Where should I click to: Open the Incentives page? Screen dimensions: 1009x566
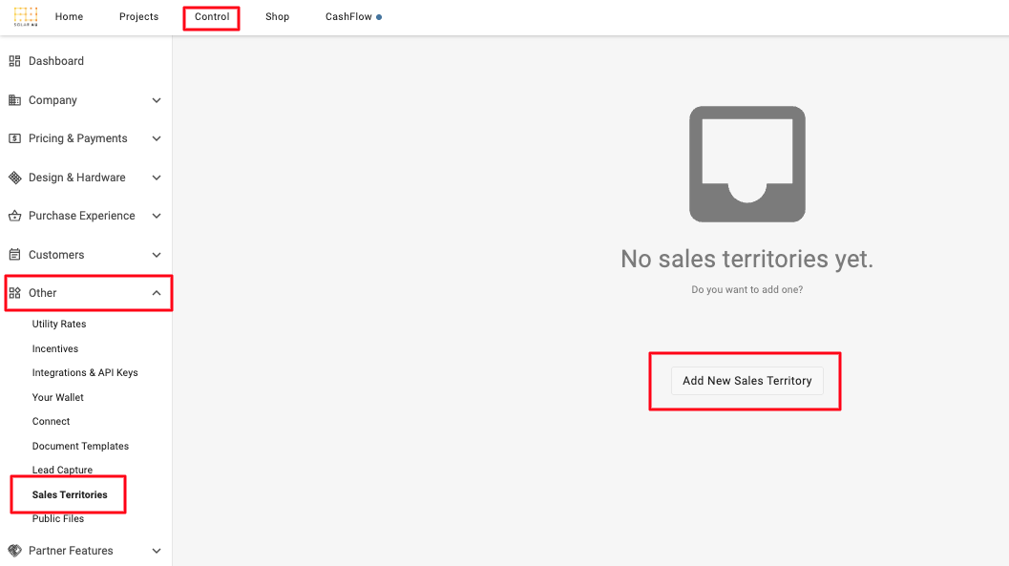[55, 348]
